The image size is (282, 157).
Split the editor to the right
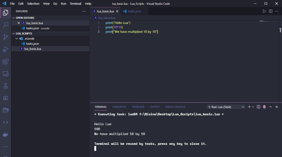coord(270,11)
